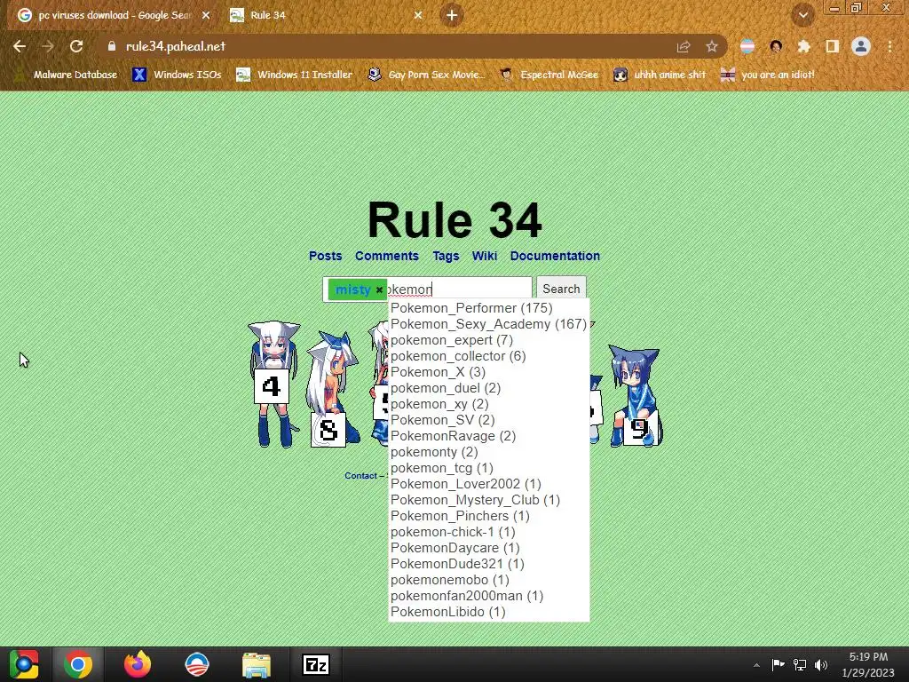Close the Rule 34 tab
The height and width of the screenshot is (682, 909).
pos(418,15)
